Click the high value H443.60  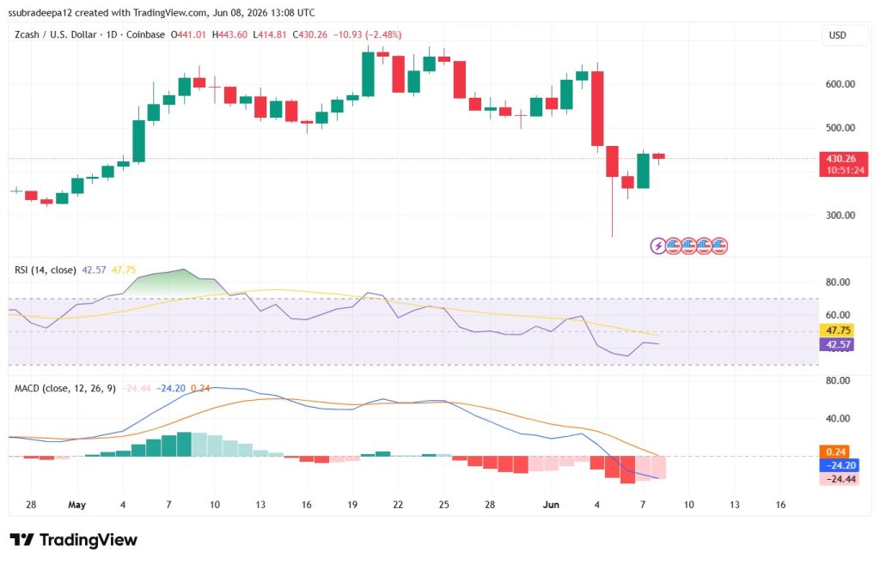(229, 34)
